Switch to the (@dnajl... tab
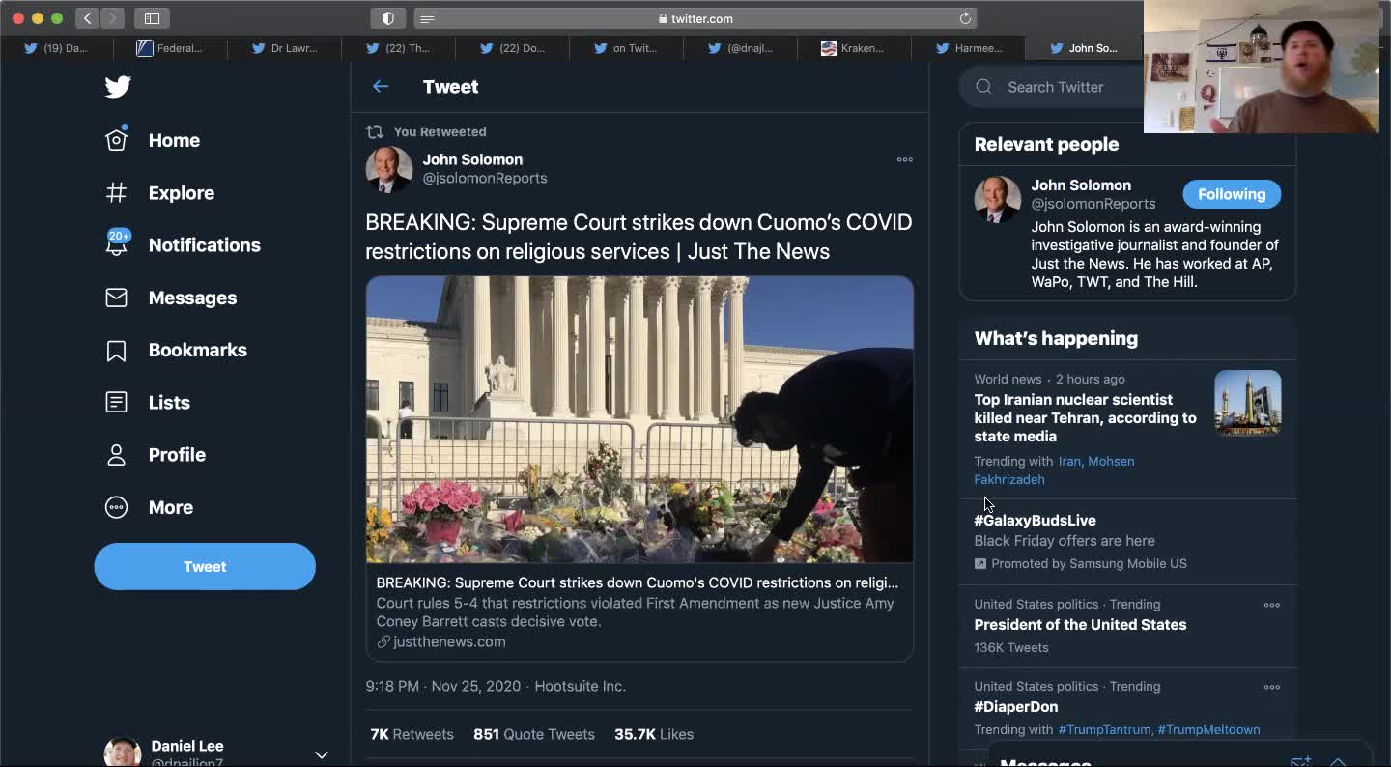Screen dimensions: 1391x767 click(x=741, y=48)
